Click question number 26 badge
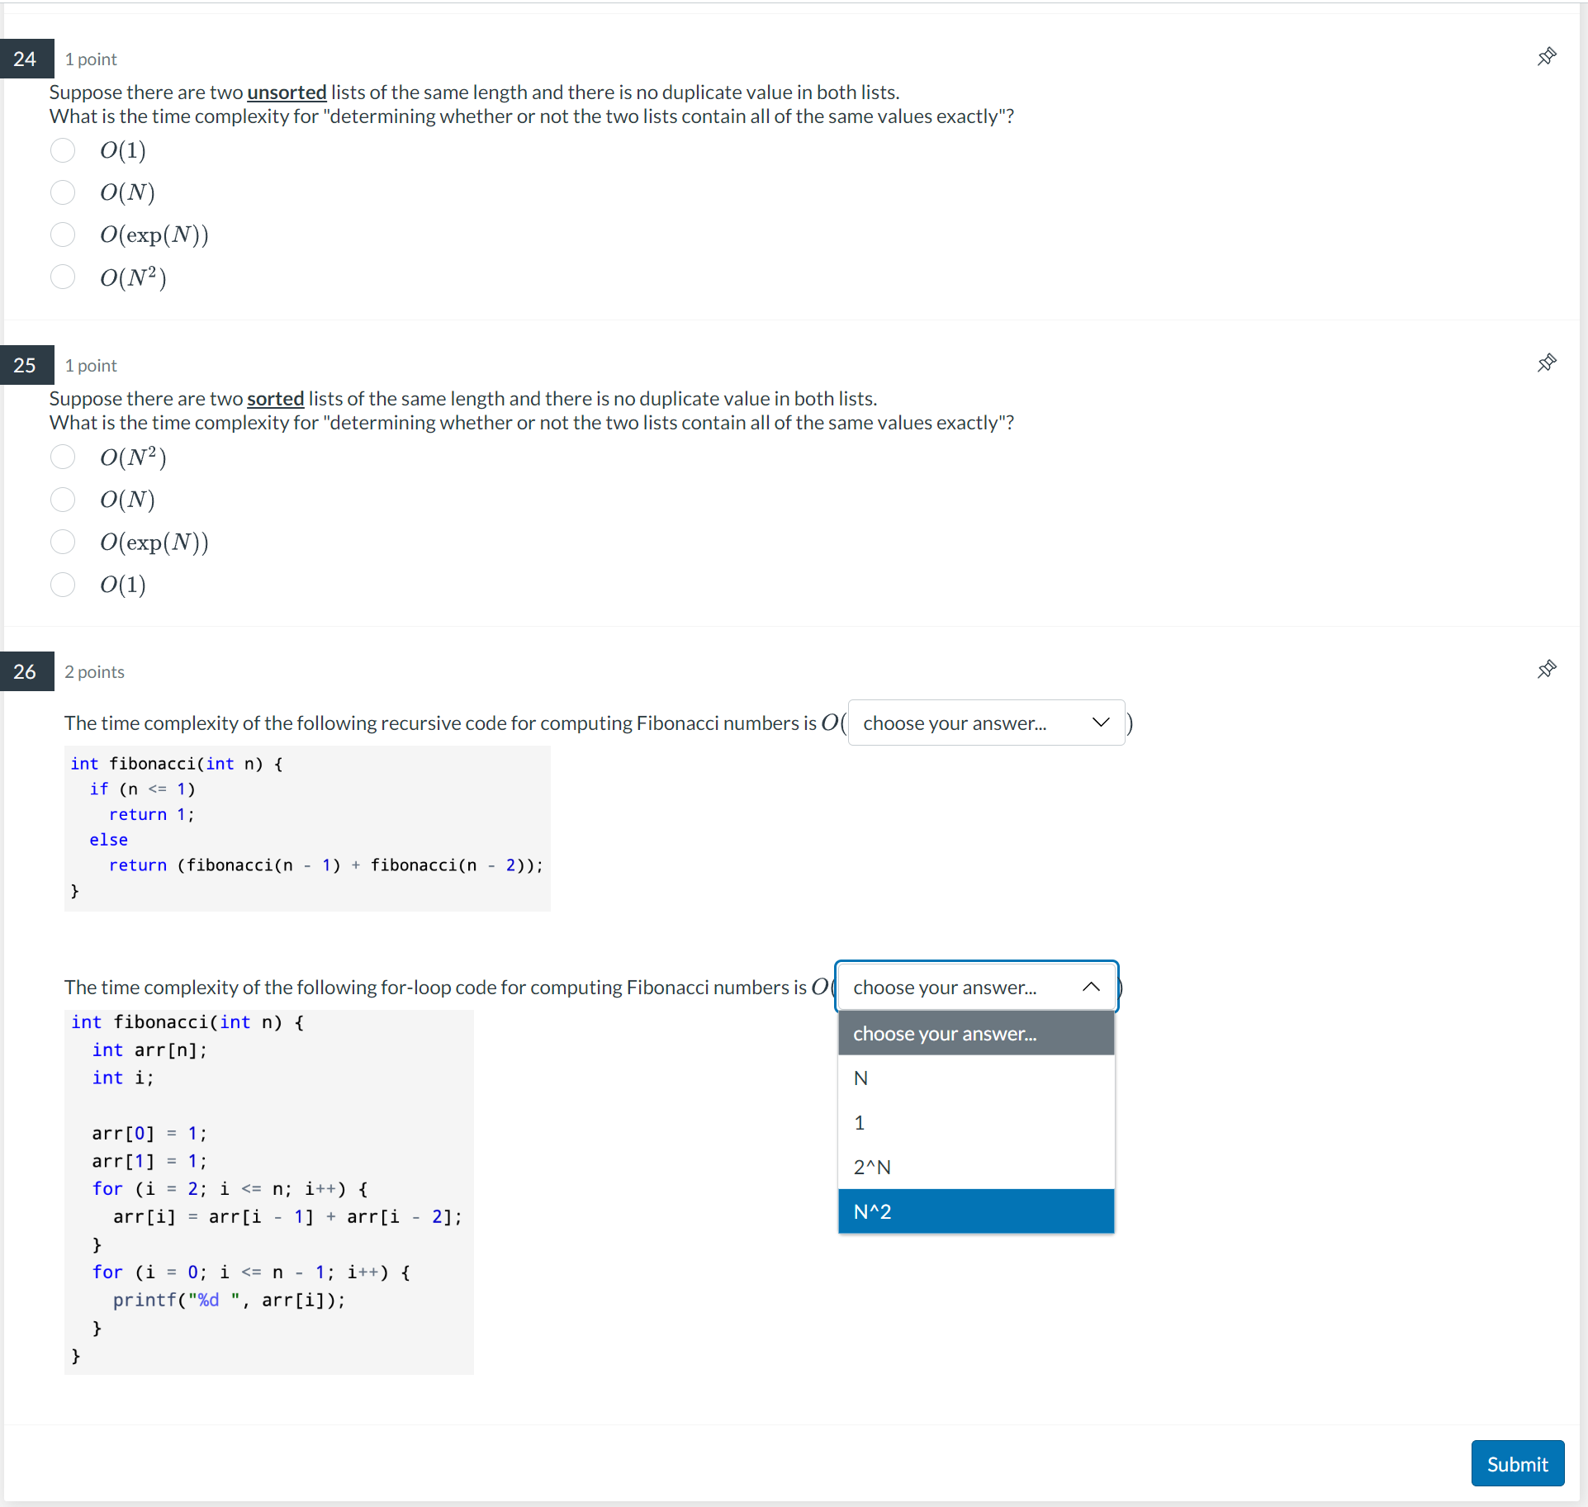The height and width of the screenshot is (1507, 1588). 26,671
